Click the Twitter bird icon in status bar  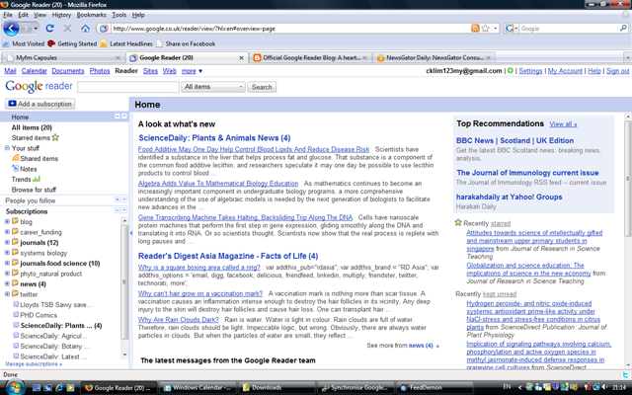click(x=625, y=374)
